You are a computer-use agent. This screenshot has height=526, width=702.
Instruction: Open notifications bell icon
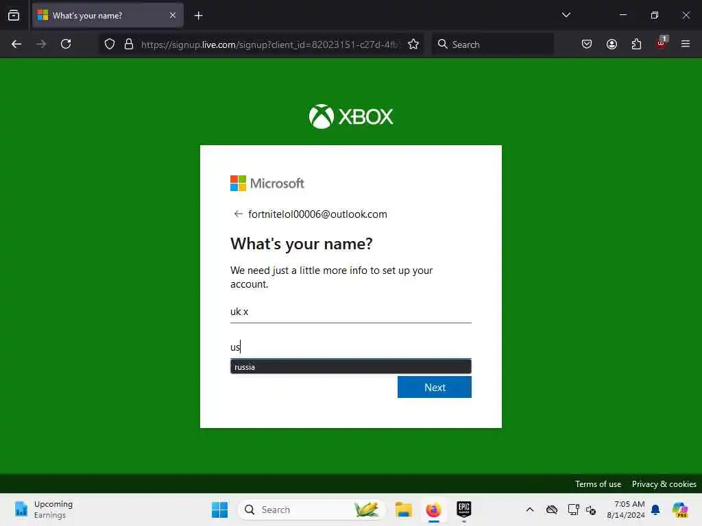pyautogui.click(x=655, y=510)
